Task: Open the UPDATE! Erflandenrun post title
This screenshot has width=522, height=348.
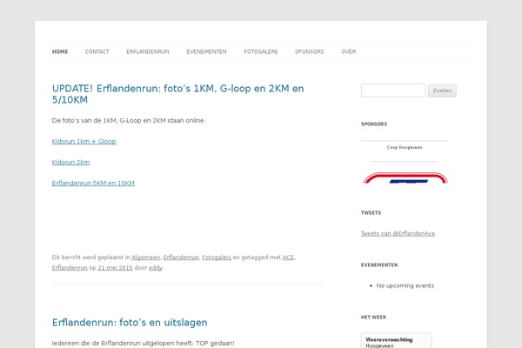Action: coord(177,94)
